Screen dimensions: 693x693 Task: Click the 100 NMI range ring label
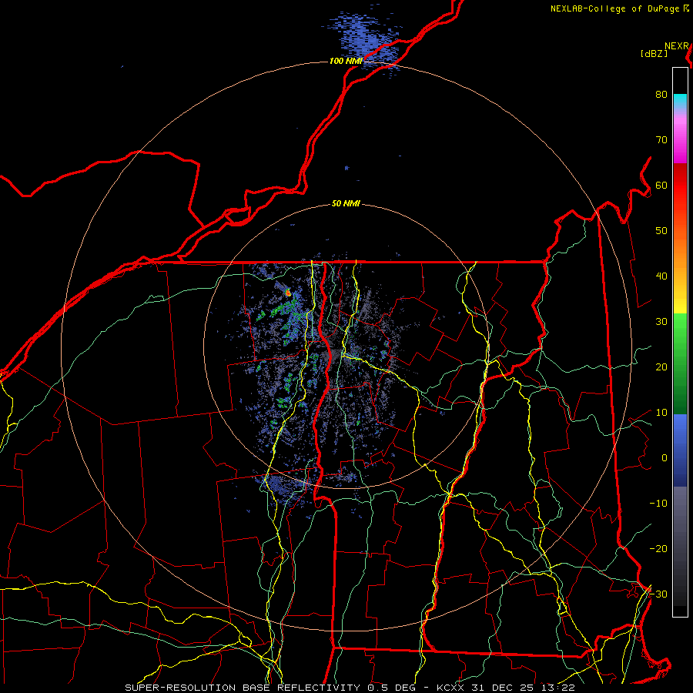(x=346, y=61)
